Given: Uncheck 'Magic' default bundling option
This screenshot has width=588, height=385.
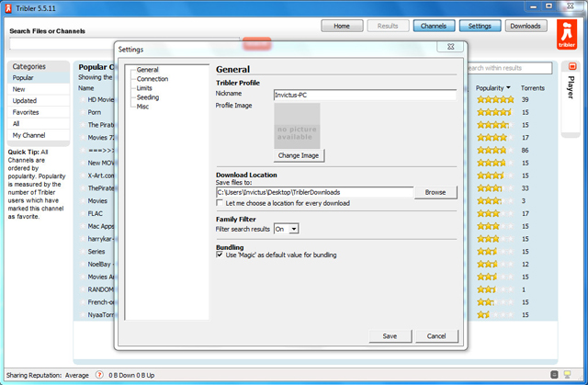Looking at the screenshot, I should coord(220,255).
